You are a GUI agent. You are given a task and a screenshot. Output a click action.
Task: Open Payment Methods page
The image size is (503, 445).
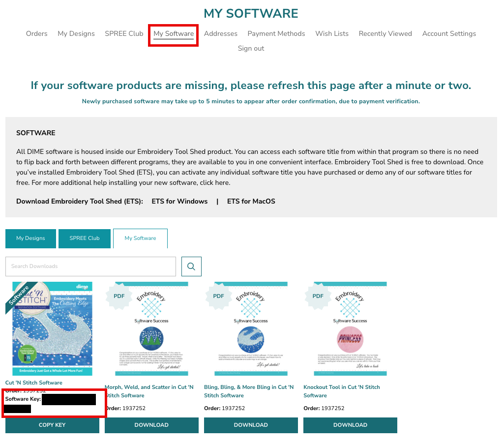click(x=276, y=34)
